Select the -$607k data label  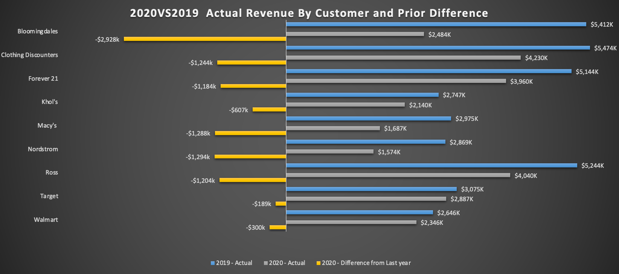[x=239, y=110]
